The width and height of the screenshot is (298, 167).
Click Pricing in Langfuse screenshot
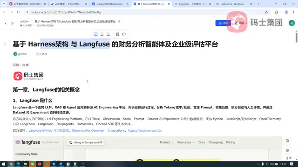click(230, 142)
